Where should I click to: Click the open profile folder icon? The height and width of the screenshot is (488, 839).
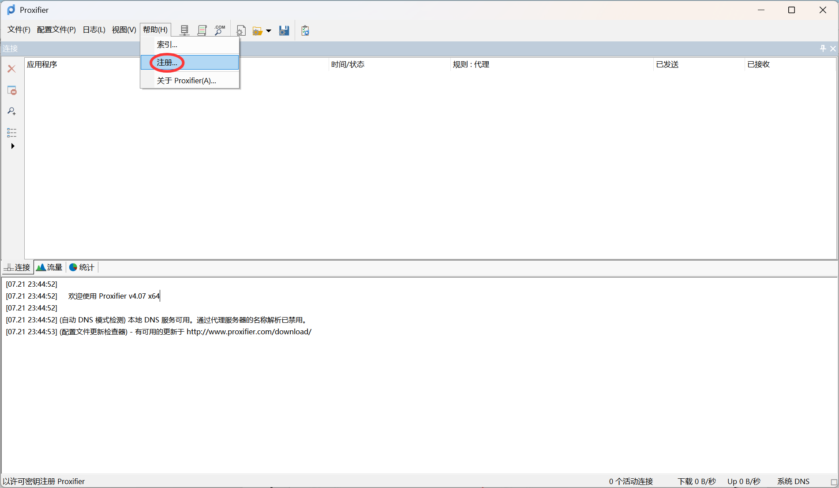(257, 31)
